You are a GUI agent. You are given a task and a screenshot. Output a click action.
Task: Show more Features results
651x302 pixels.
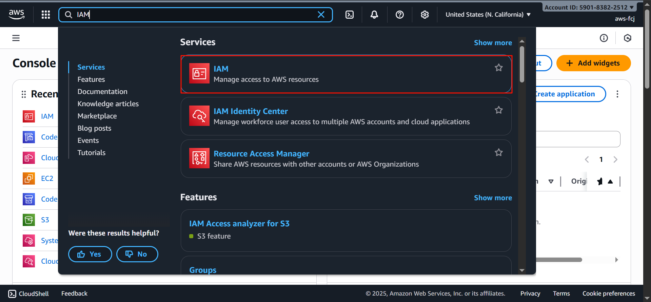[493, 198]
